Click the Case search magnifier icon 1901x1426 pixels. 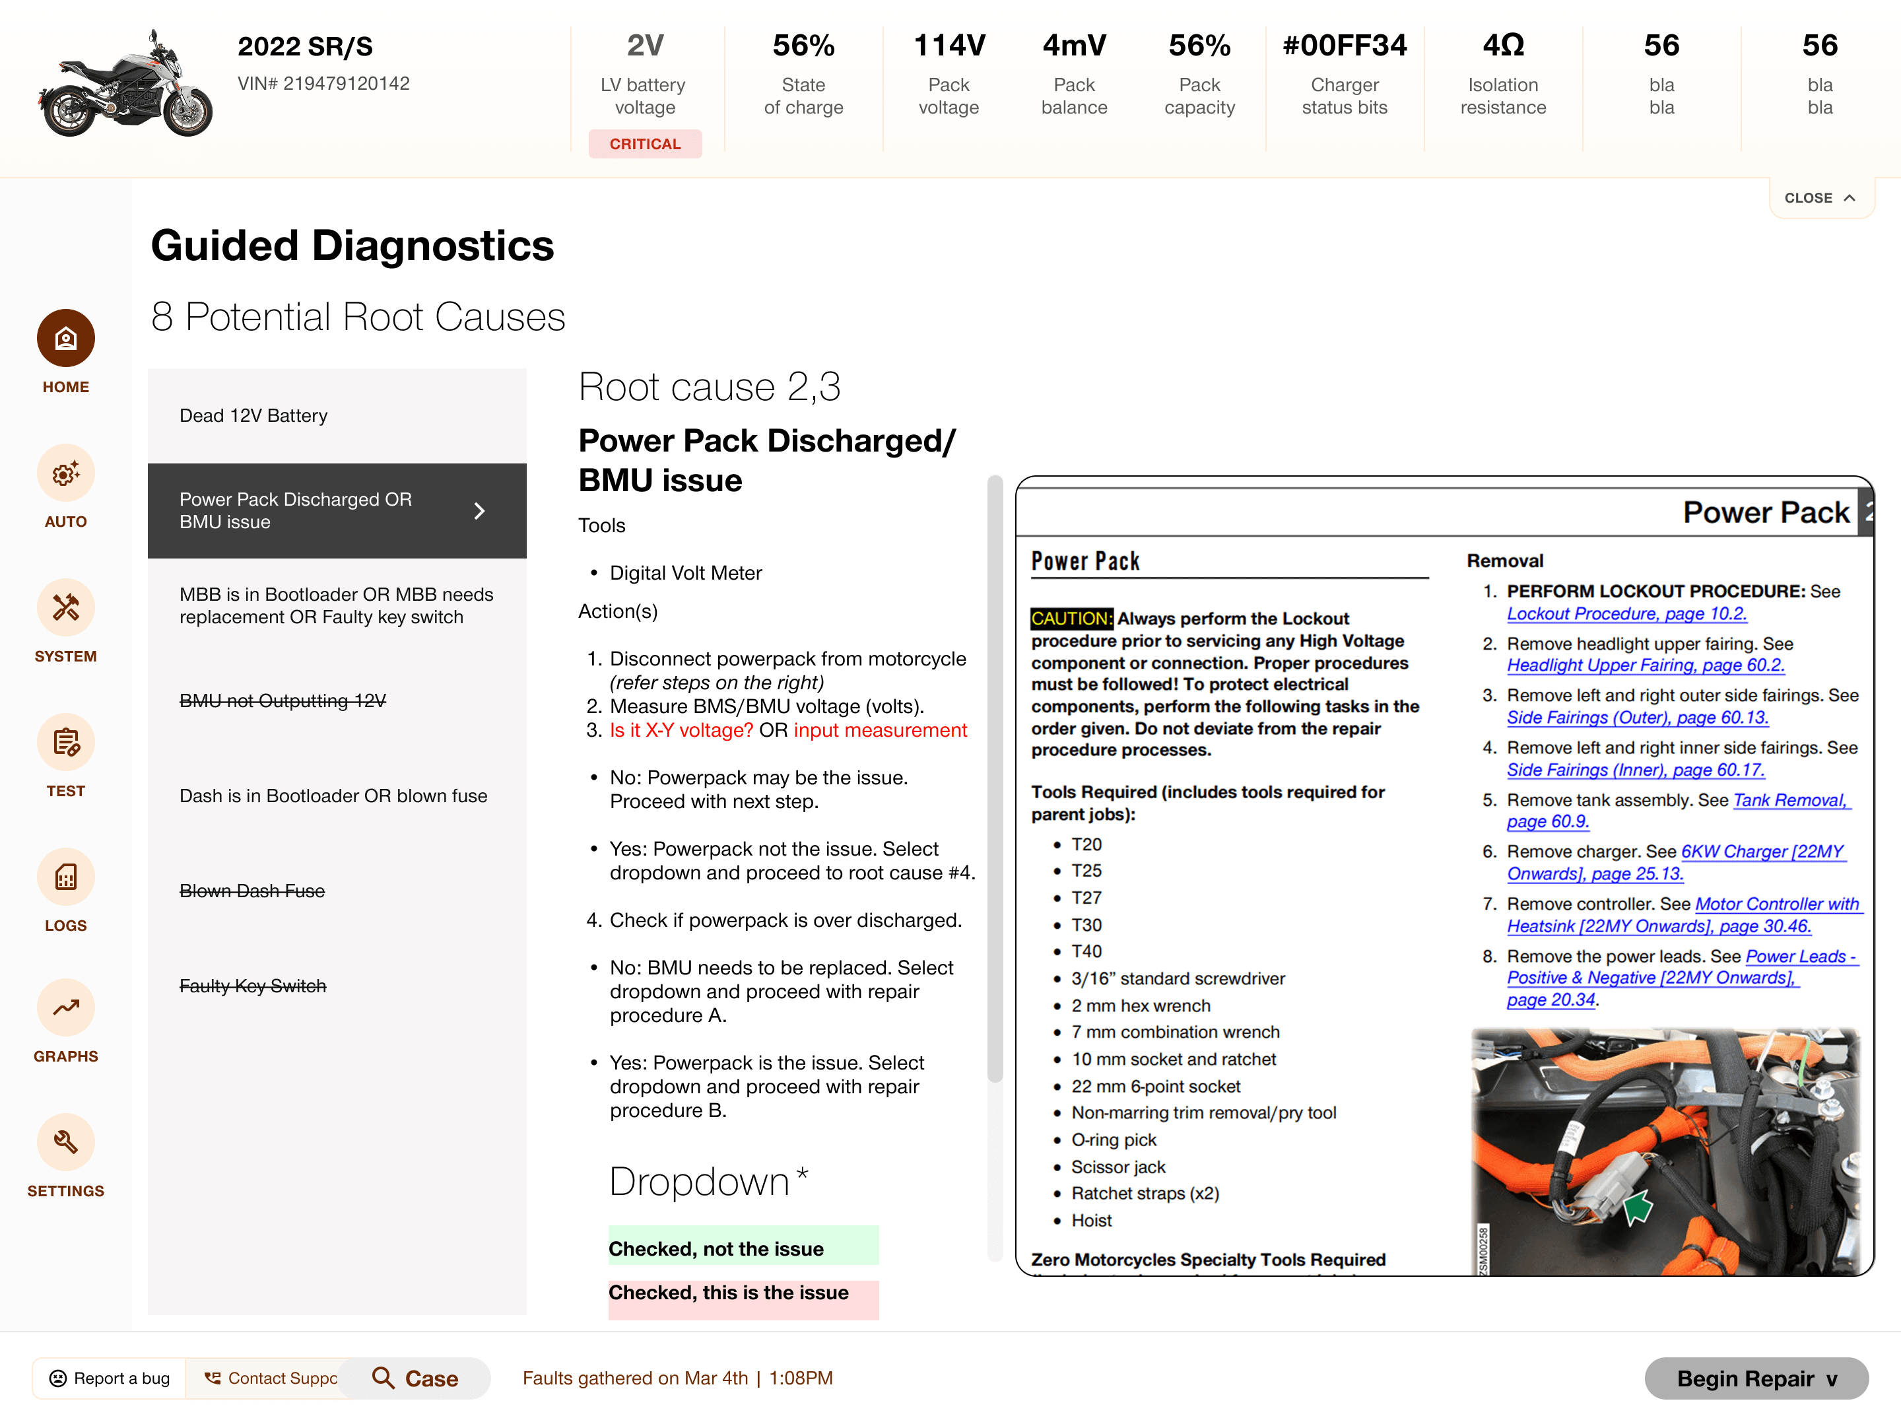click(x=384, y=1378)
